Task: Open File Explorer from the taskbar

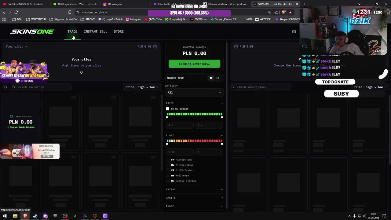Action: tap(15, 216)
